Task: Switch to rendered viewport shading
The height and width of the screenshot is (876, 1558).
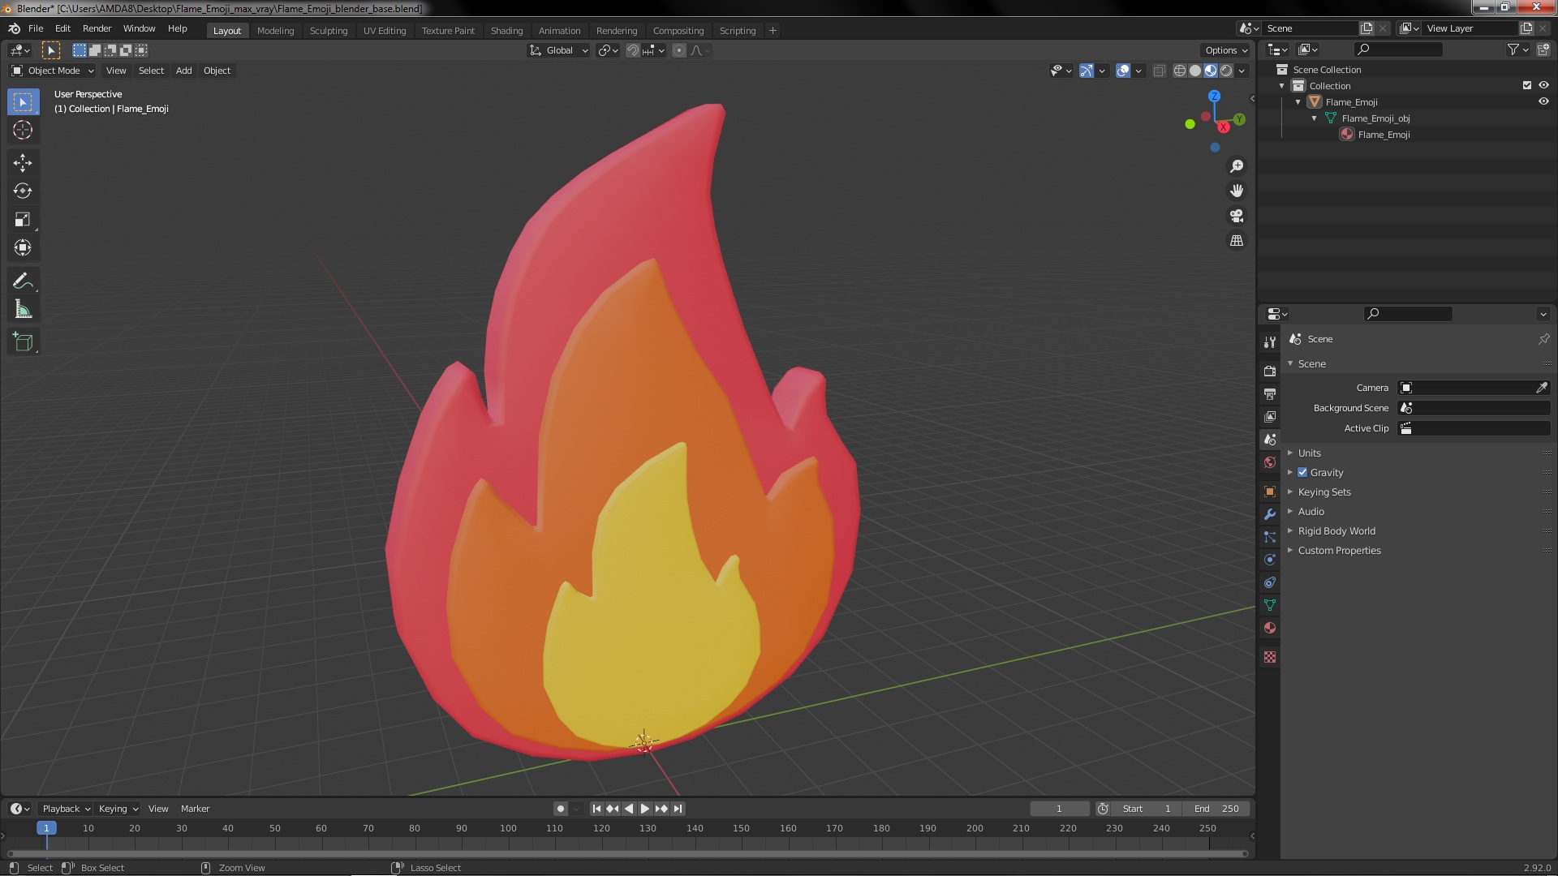Action: click(1226, 71)
